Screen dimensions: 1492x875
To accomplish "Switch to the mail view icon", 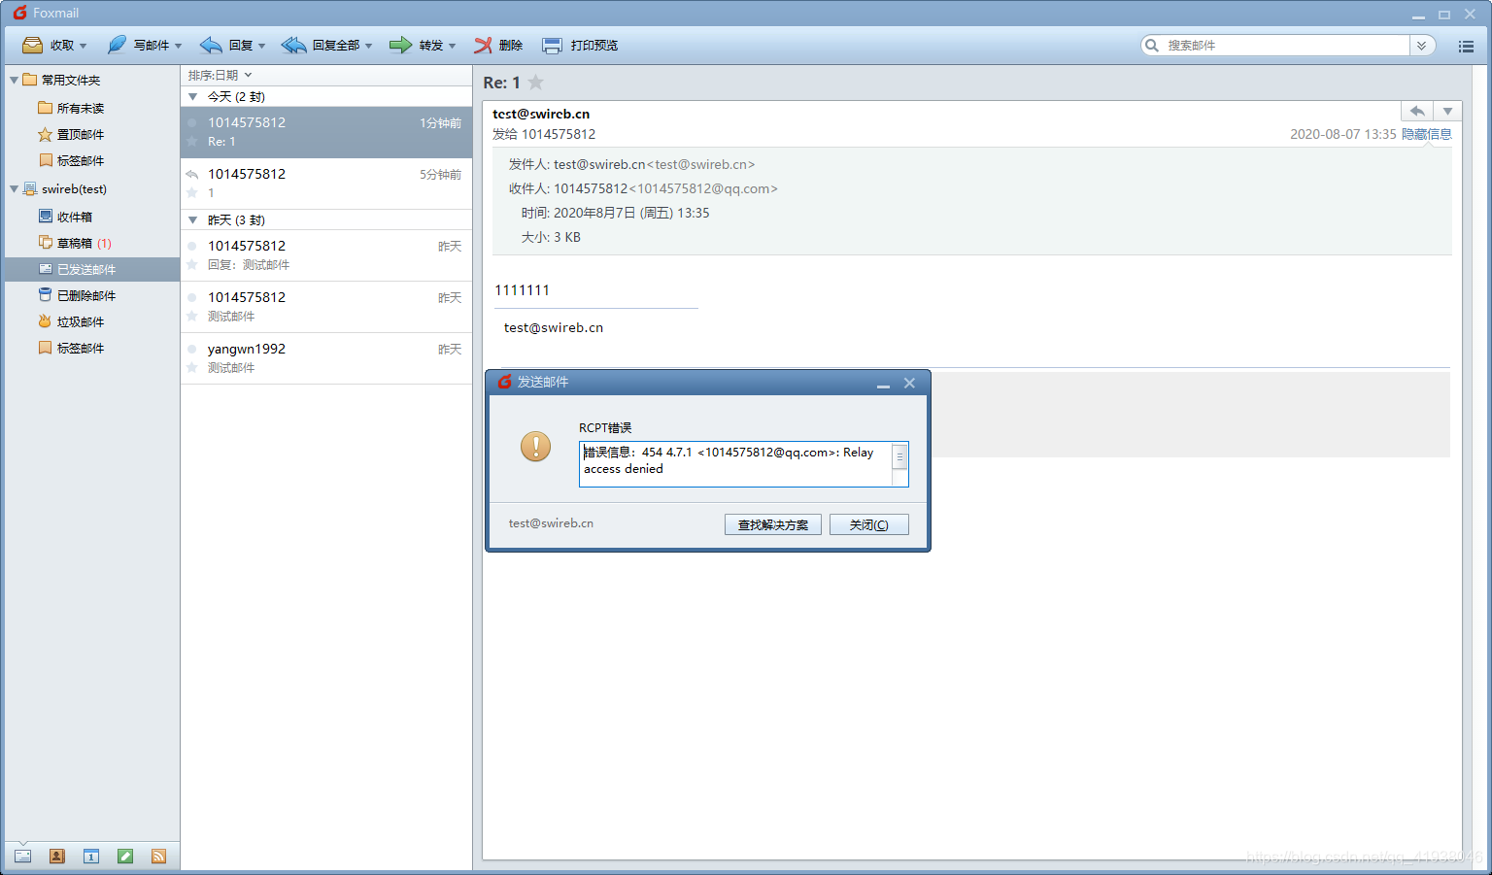I will pos(22,856).
